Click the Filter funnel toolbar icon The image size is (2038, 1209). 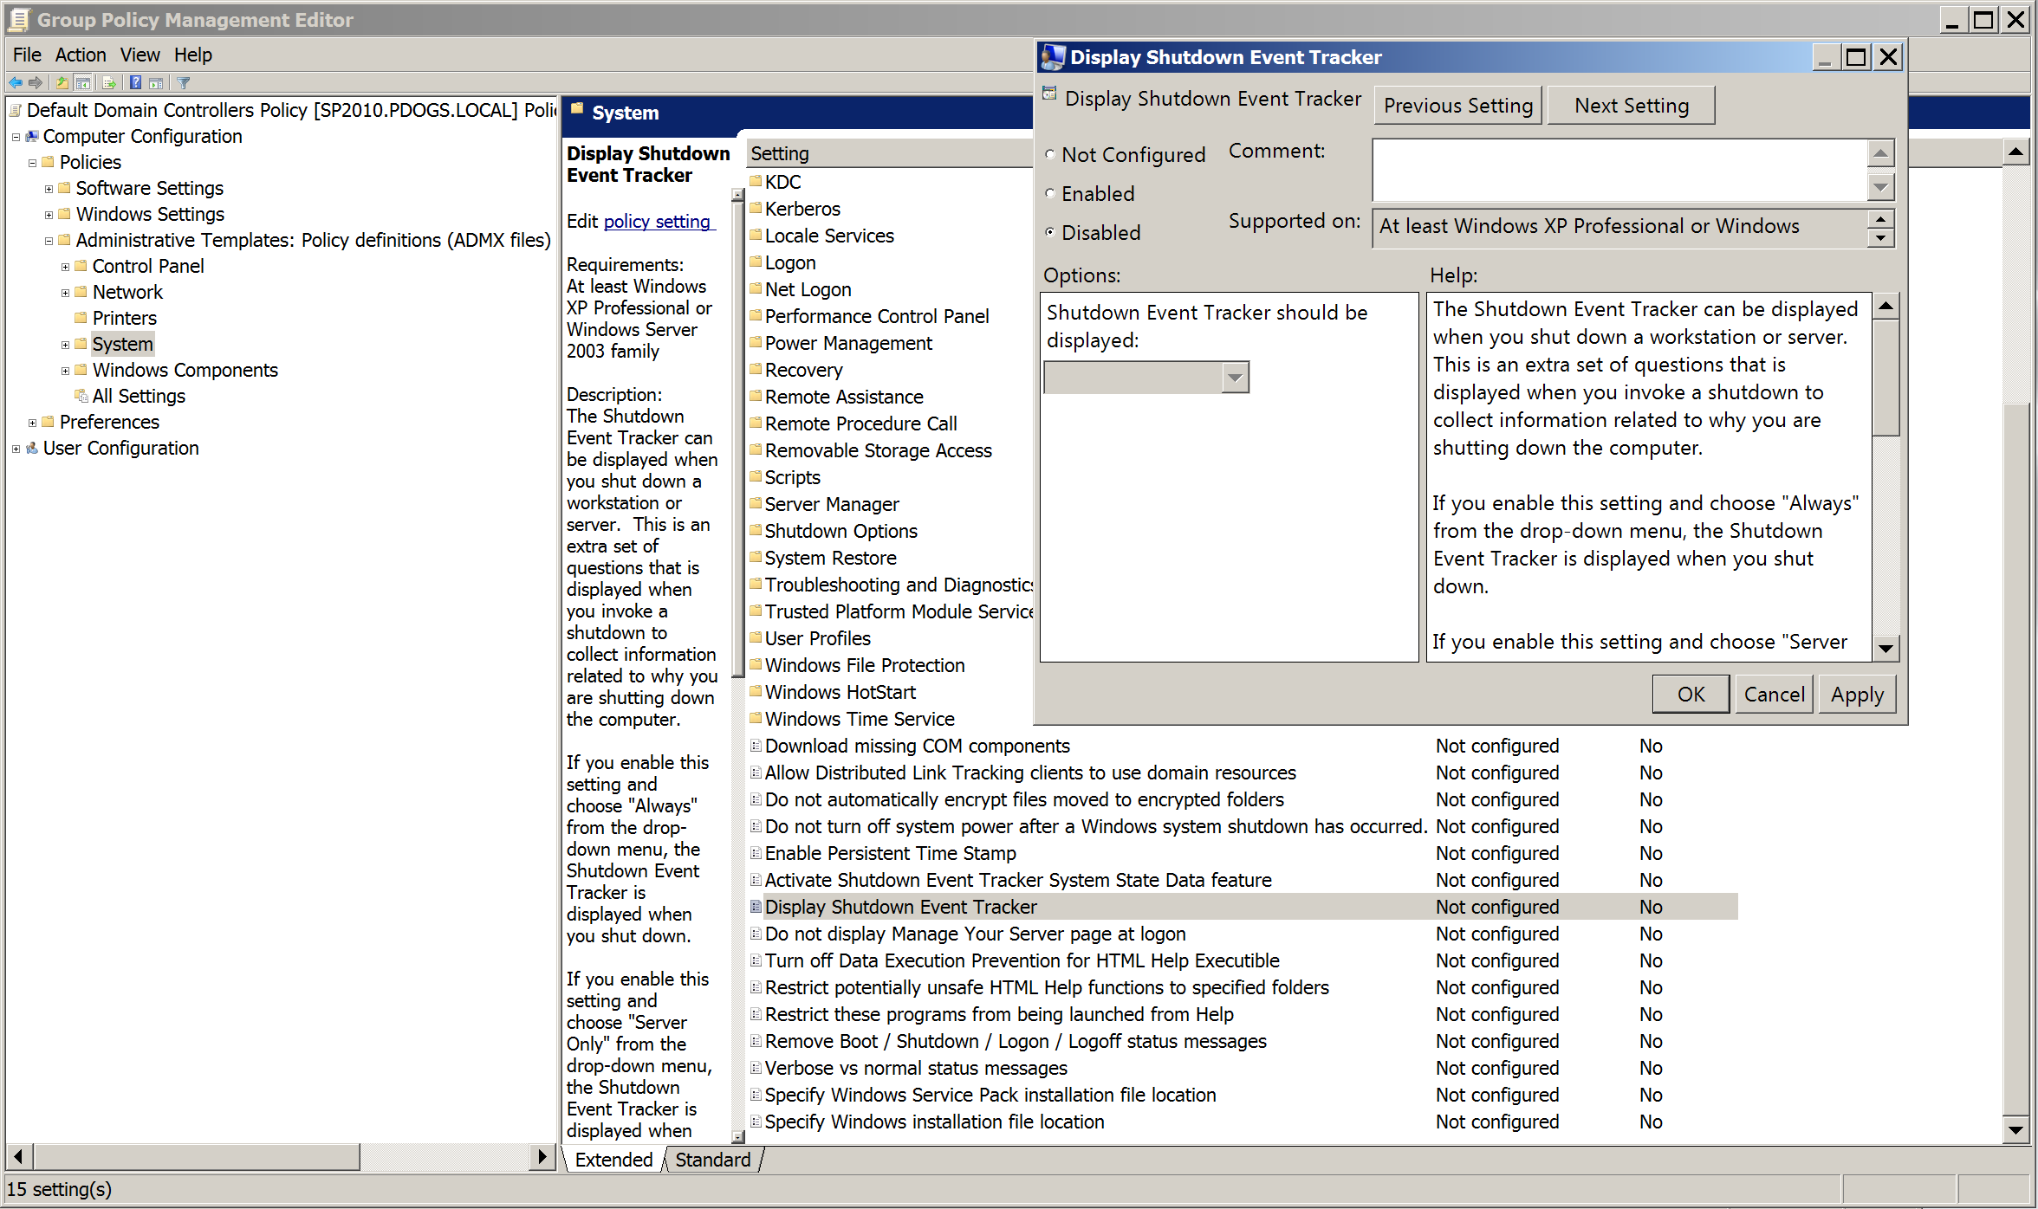pos(184,83)
